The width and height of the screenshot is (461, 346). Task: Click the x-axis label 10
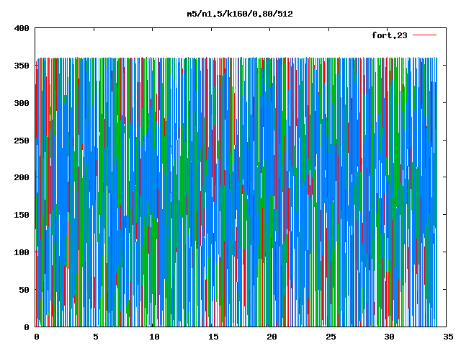[154, 337]
